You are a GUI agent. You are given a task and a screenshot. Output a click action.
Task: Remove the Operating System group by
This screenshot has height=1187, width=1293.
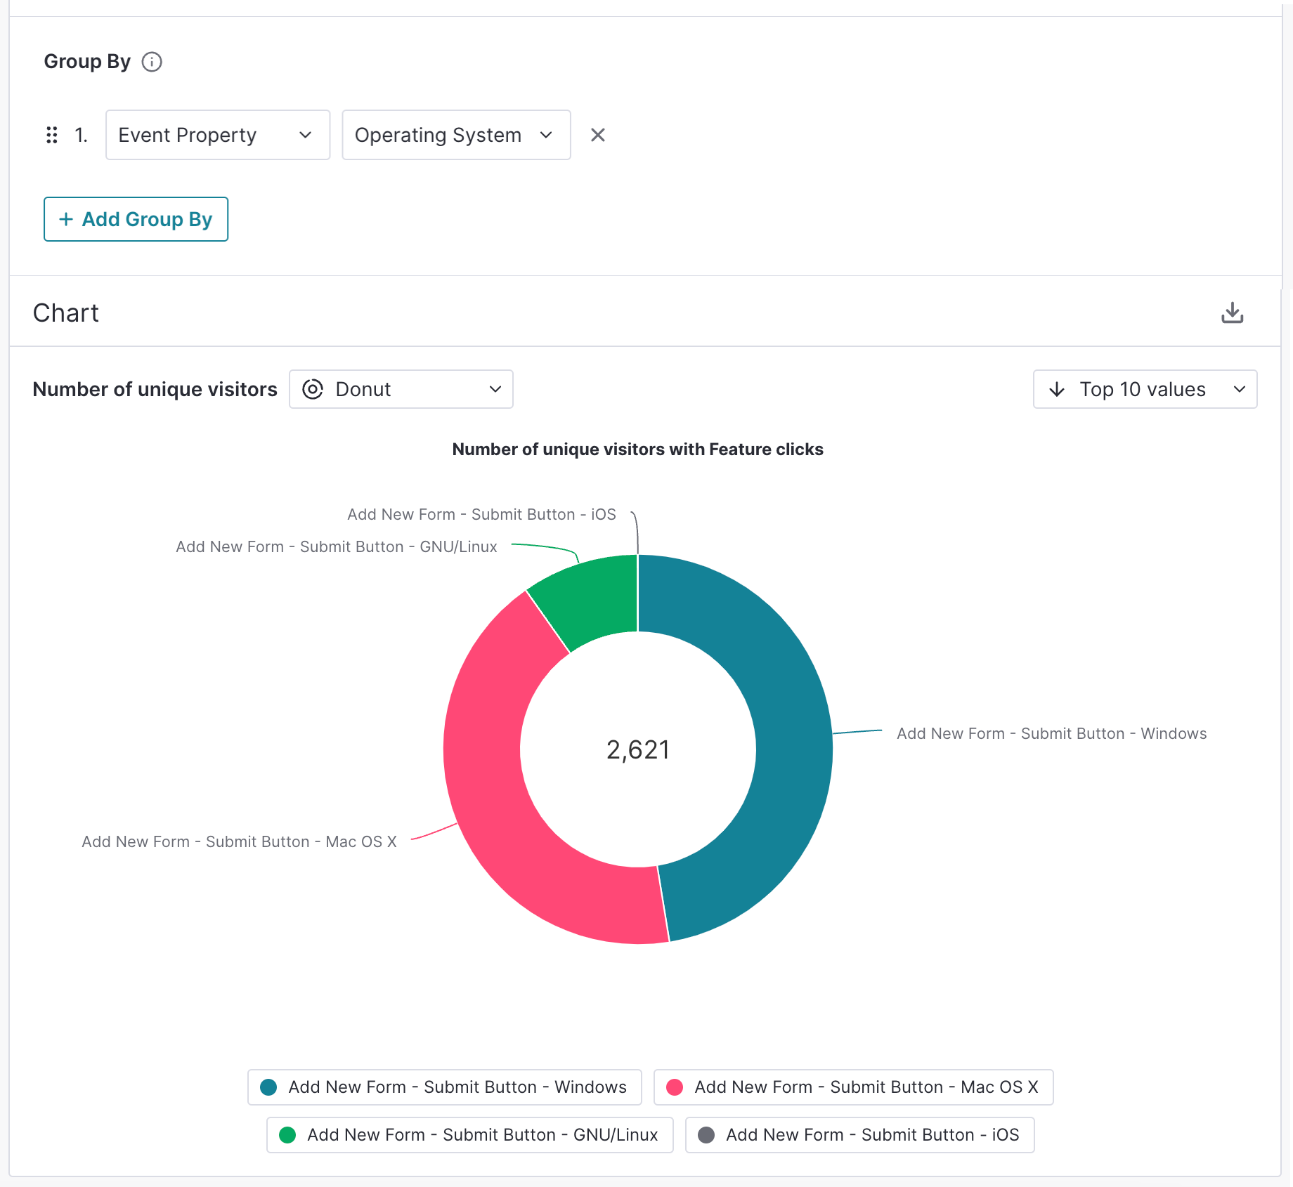[x=597, y=135]
